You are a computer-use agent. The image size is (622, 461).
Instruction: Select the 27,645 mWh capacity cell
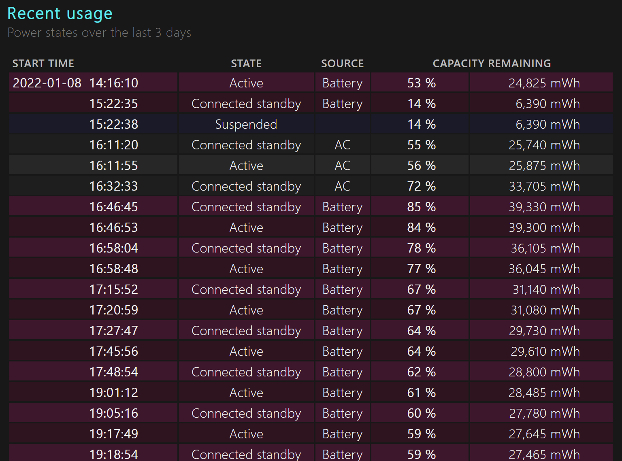click(541, 433)
